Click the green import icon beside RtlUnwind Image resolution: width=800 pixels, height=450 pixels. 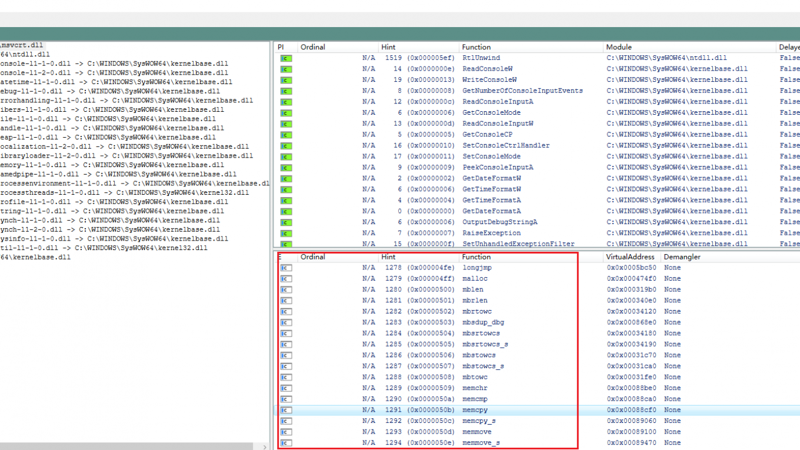click(x=286, y=58)
